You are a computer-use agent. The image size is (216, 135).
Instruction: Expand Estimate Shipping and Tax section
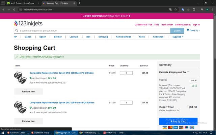[x=174, y=72]
